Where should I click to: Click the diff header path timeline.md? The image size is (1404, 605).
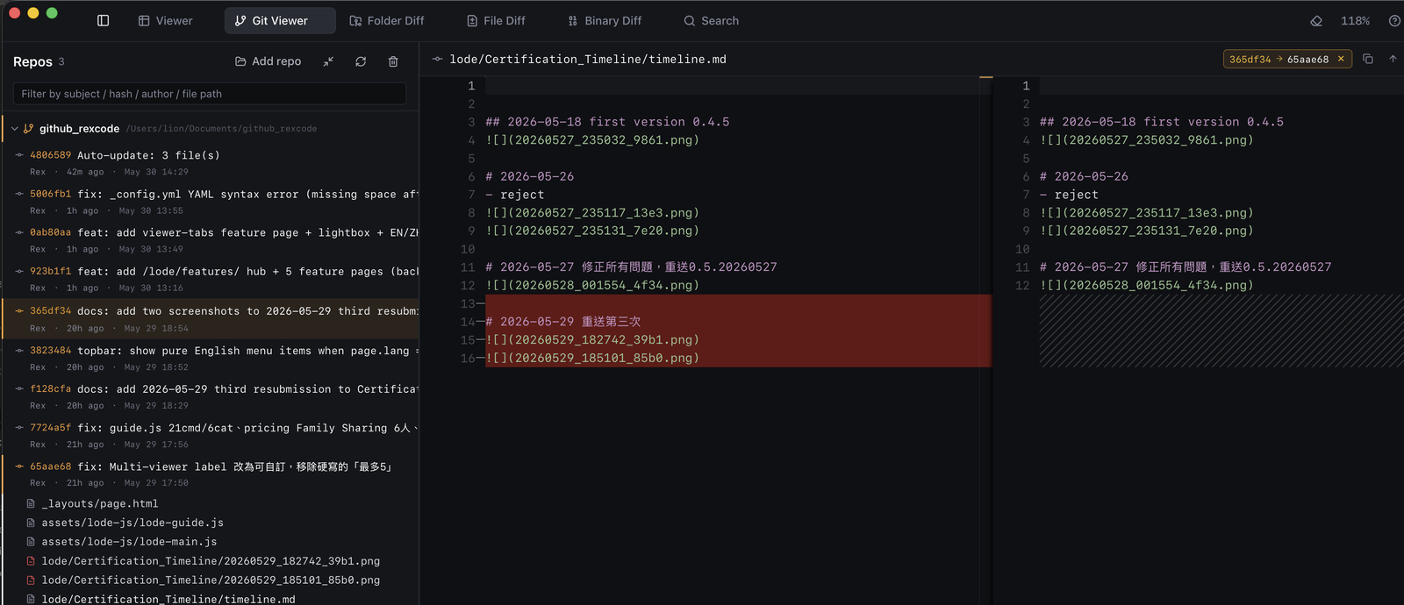point(588,59)
